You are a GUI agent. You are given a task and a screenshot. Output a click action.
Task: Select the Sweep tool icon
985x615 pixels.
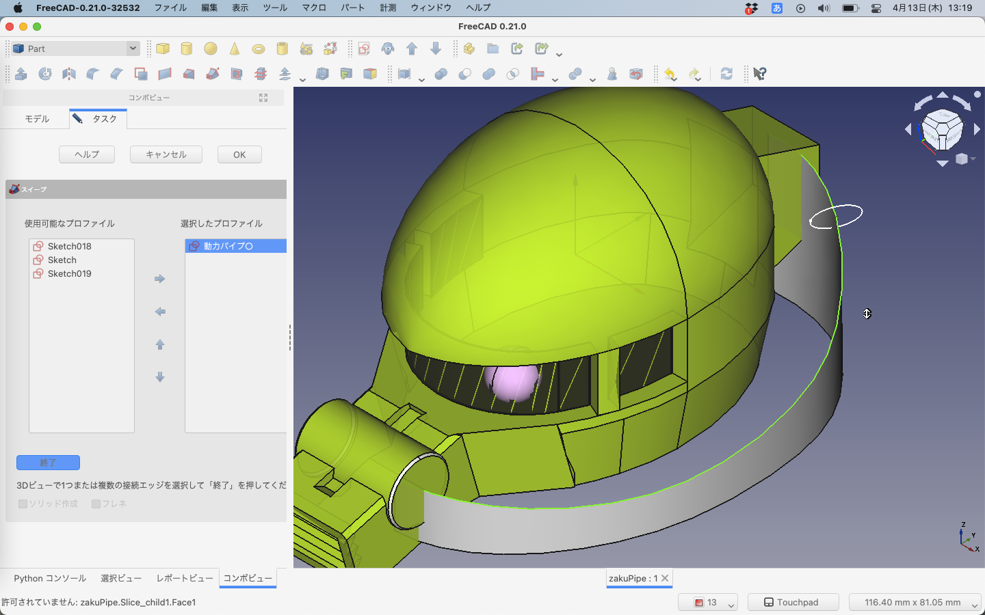click(213, 74)
